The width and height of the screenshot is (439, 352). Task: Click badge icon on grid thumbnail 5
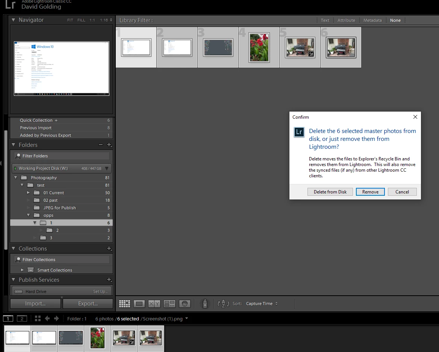[311, 54]
